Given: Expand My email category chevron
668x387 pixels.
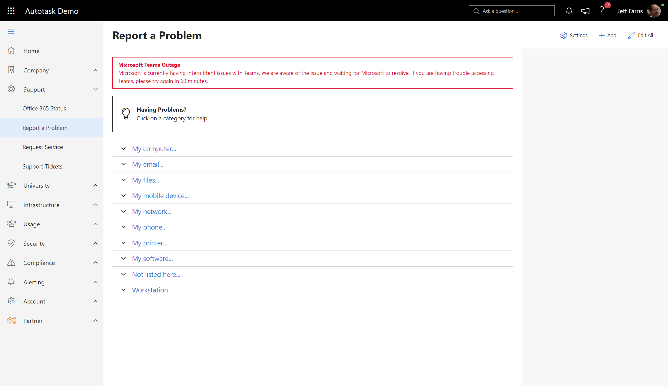Looking at the screenshot, I should pos(123,164).
